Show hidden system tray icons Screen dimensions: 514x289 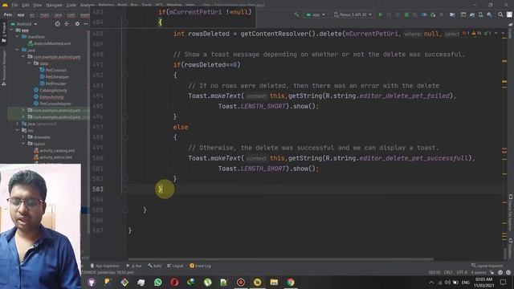pyautogui.click(x=432, y=283)
